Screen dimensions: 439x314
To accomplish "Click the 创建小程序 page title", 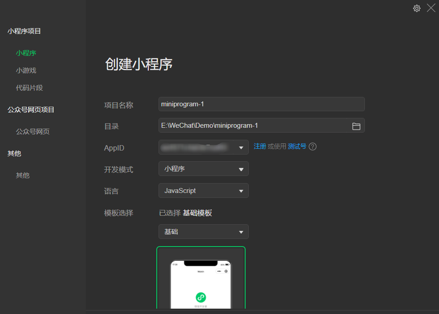I will pos(139,64).
